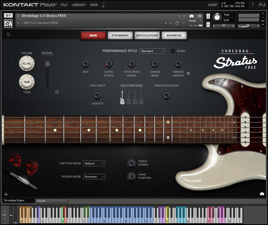Click the VOLUME knob
This screenshot has width=268, height=225.
pyautogui.click(x=27, y=64)
